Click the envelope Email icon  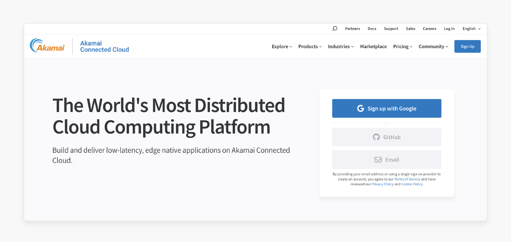coord(378,160)
